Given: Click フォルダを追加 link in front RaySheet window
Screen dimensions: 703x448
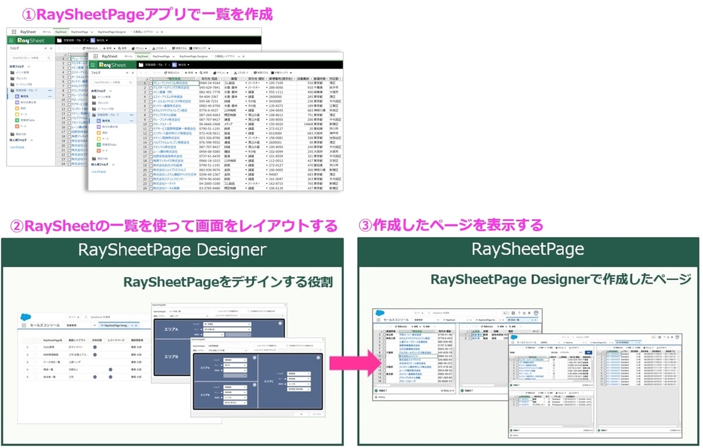Looking at the screenshot, I should tap(98, 172).
